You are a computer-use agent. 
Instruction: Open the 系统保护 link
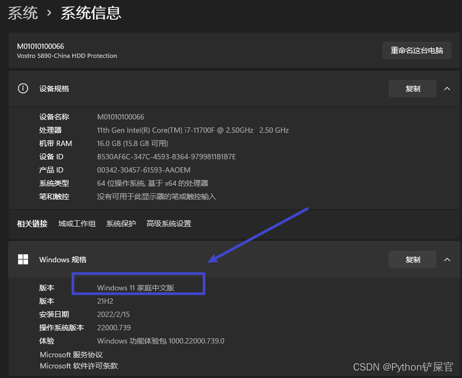coord(121,224)
